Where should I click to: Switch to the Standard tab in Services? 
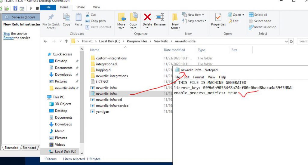click(x=29, y=148)
